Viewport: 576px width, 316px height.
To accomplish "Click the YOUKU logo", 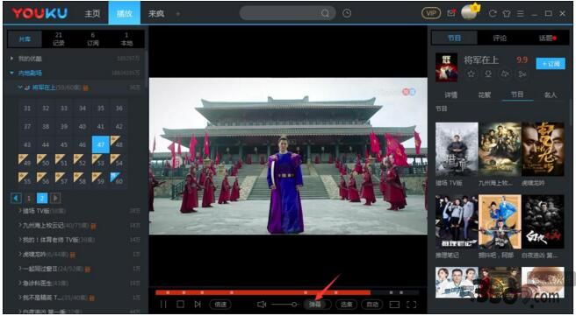I will [x=40, y=13].
